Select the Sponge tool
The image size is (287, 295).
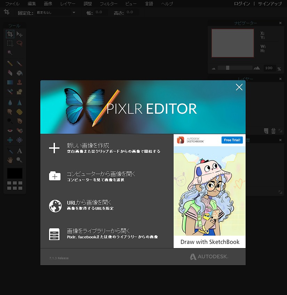coord(19,112)
